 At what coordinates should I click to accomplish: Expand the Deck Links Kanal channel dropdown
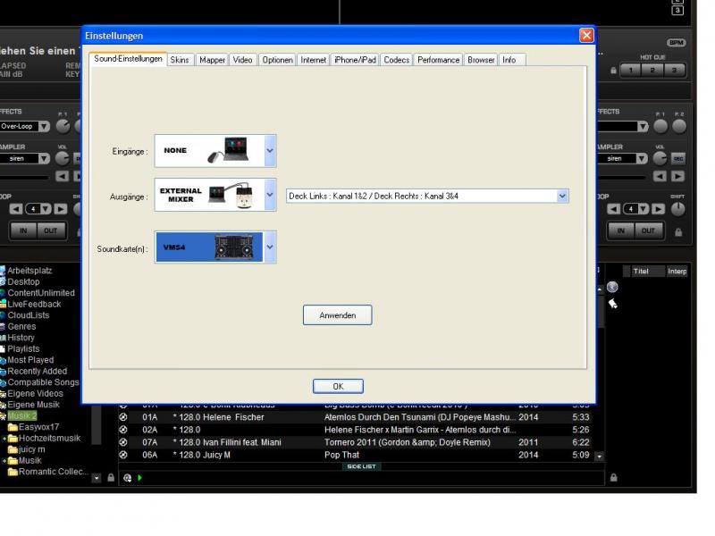point(561,196)
